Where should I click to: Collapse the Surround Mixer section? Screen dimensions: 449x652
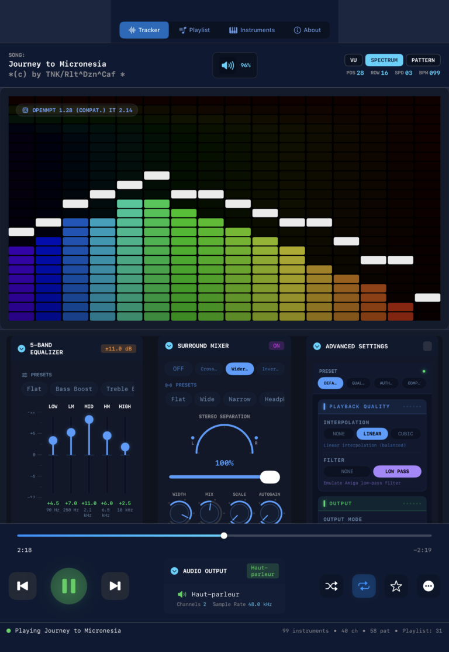(x=169, y=346)
